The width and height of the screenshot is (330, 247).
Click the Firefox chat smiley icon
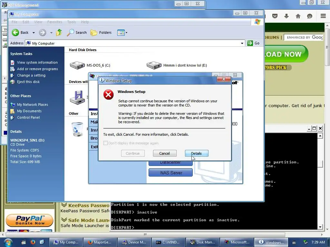[x=310, y=16]
